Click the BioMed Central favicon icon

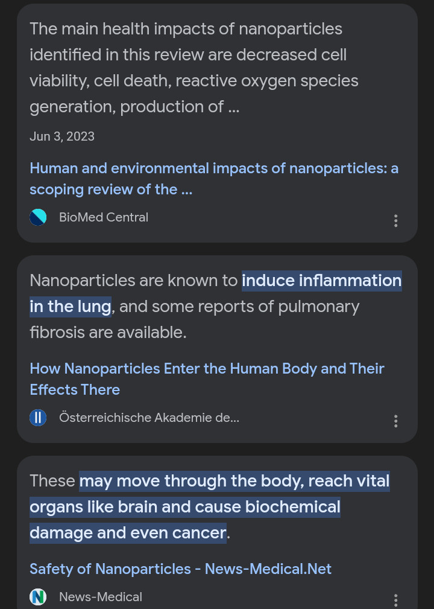pos(38,217)
